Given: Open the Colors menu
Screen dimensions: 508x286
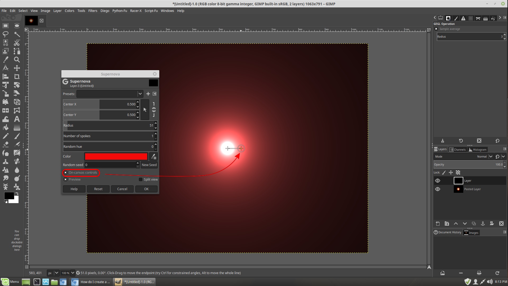Looking at the screenshot, I should tap(69, 11).
